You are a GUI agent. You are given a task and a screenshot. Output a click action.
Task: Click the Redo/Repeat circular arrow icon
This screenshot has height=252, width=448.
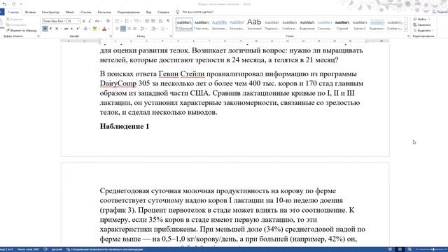(x=14, y=4)
